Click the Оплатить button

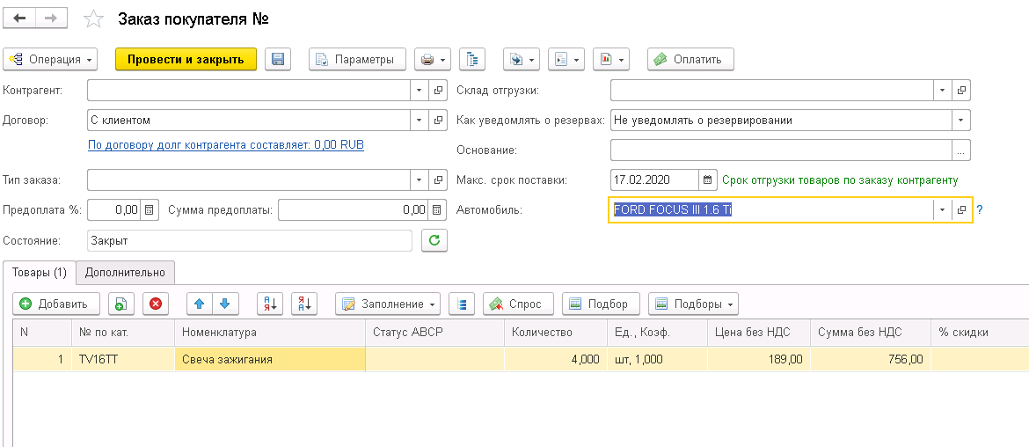pyautogui.click(x=690, y=59)
